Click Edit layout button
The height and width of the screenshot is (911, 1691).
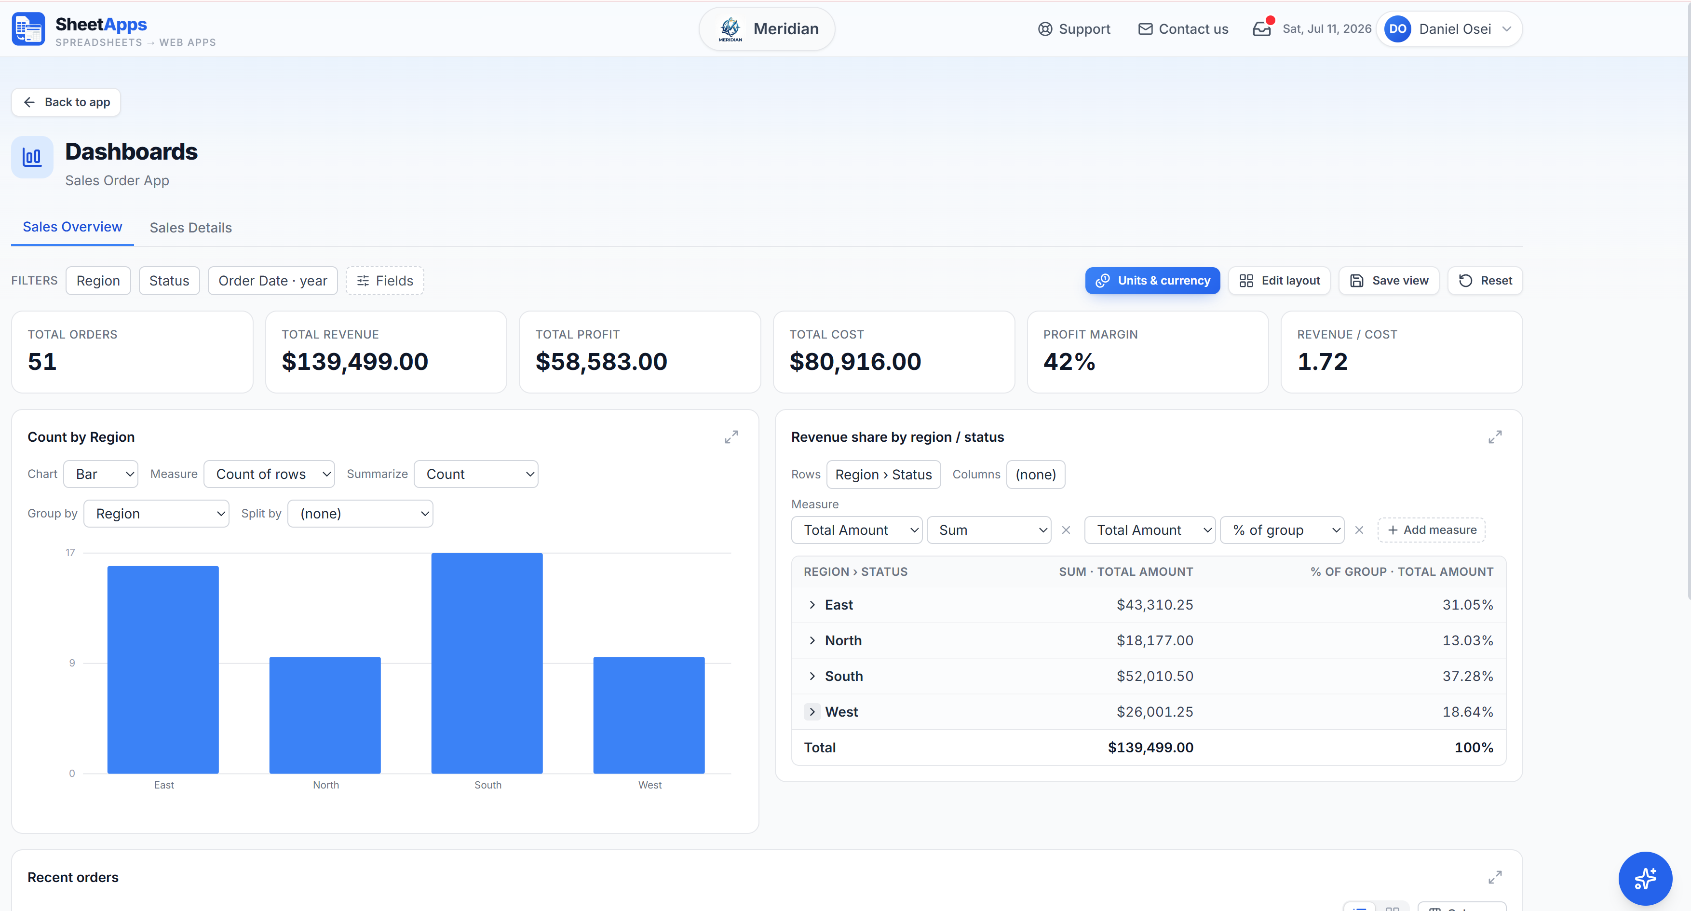coord(1279,281)
